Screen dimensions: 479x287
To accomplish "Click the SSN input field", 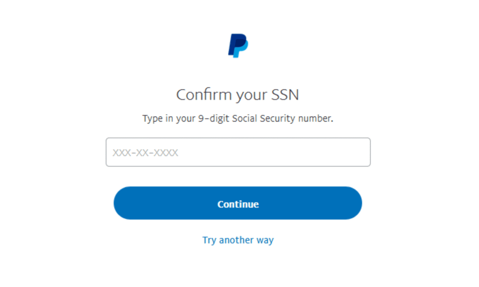I will coord(238,152).
